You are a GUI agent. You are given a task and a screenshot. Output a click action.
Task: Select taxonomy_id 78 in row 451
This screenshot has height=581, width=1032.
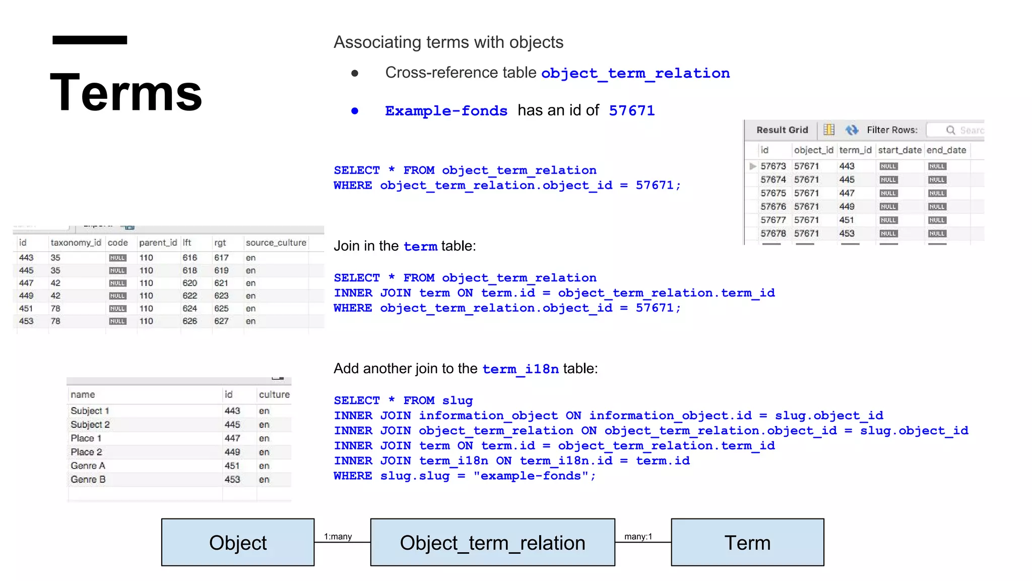55,309
